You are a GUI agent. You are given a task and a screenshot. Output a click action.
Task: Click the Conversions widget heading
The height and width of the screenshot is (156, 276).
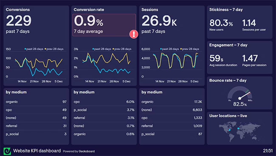point(18,10)
